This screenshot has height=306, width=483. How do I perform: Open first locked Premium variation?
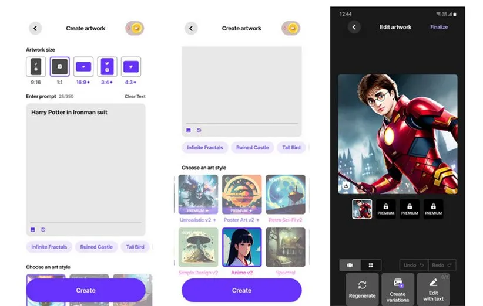coord(385,209)
